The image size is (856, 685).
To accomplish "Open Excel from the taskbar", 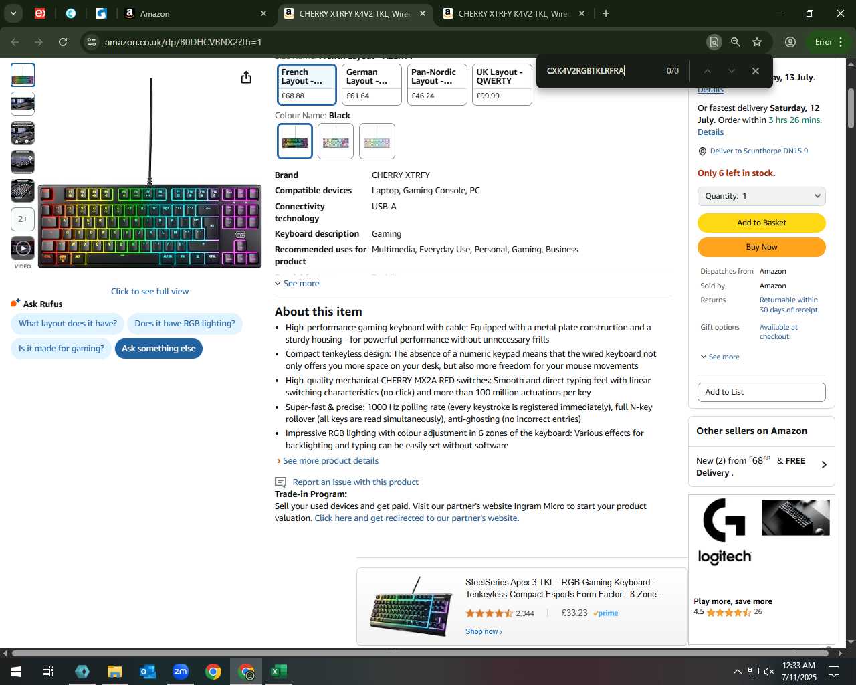I will coord(279,671).
